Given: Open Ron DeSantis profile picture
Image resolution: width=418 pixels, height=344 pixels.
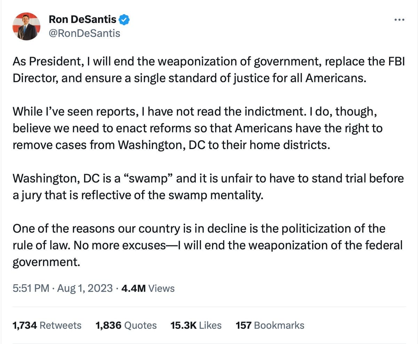Looking at the screenshot, I should [26, 27].
